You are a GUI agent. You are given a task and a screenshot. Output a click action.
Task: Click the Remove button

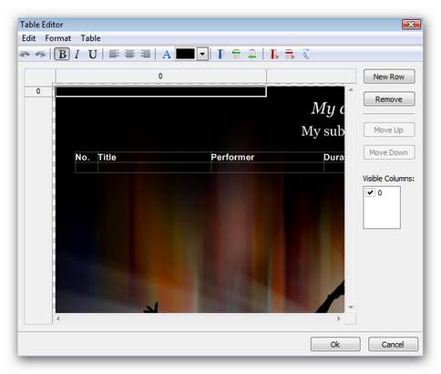(x=389, y=99)
